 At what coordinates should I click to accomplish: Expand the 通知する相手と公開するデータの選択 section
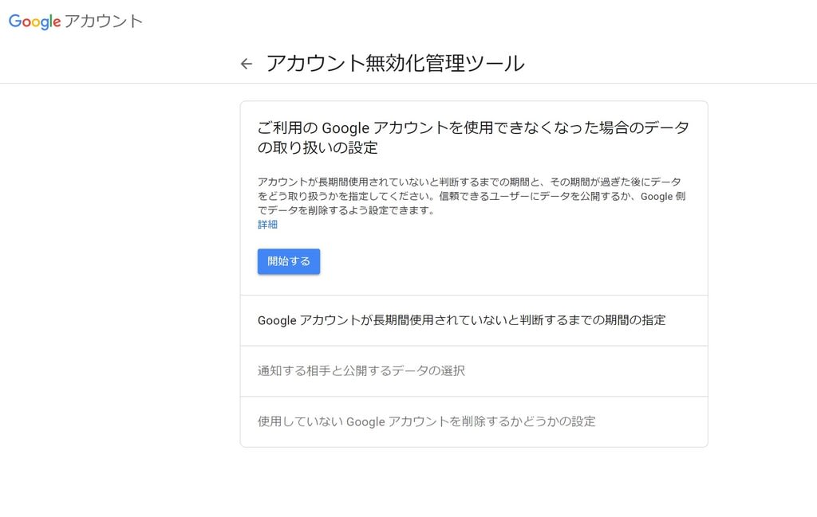pyautogui.click(x=474, y=371)
